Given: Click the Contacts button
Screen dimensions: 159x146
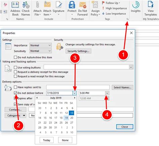Looking at the screenshot, I should pyautogui.click(x=15, y=109).
